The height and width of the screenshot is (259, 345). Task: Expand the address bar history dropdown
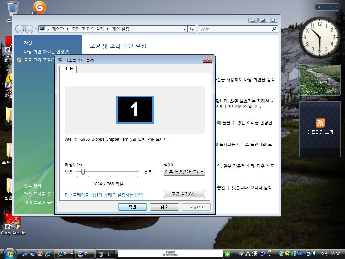coord(184,29)
